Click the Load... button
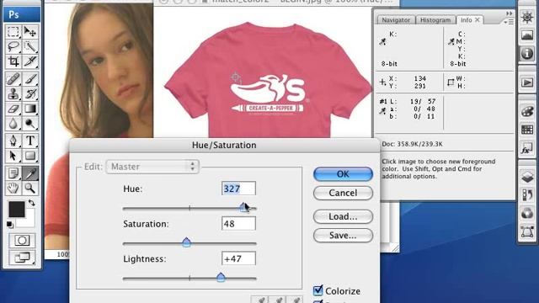 pos(343,216)
